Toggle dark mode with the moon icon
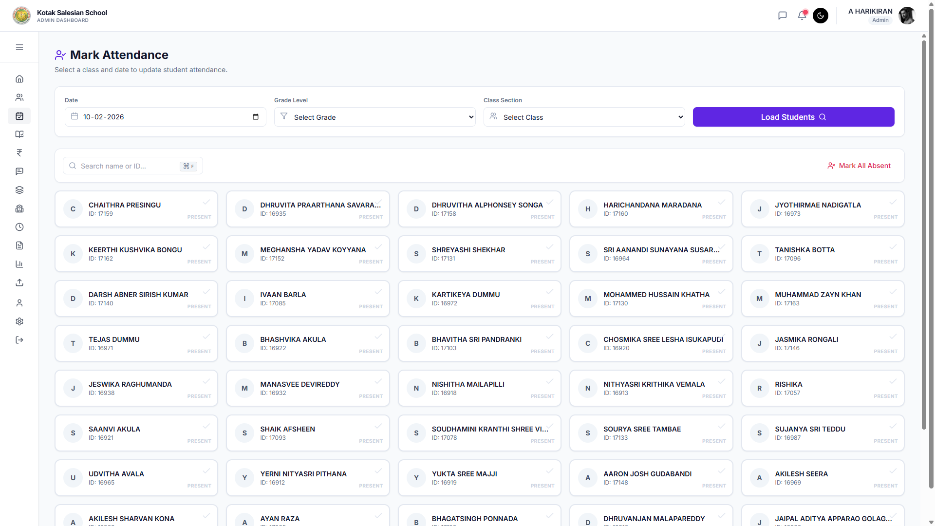 pyautogui.click(x=820, y=16)
